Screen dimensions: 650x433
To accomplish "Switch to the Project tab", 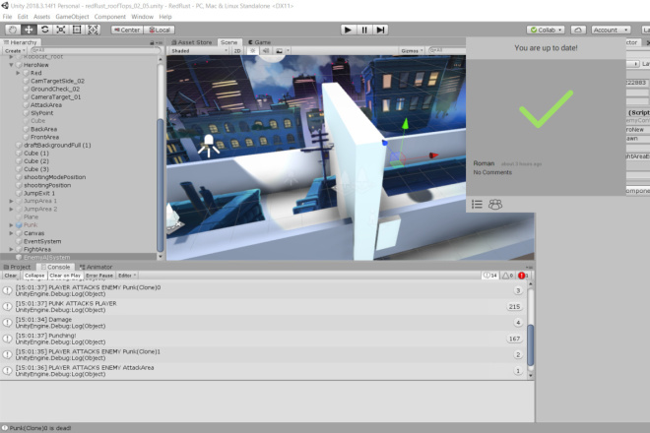I will tap(18, 267).
